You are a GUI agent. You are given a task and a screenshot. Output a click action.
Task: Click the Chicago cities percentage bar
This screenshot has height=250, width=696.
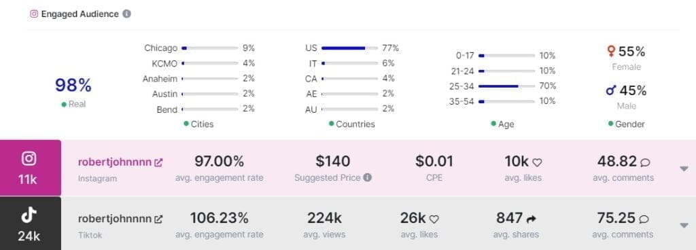point(210,48)
